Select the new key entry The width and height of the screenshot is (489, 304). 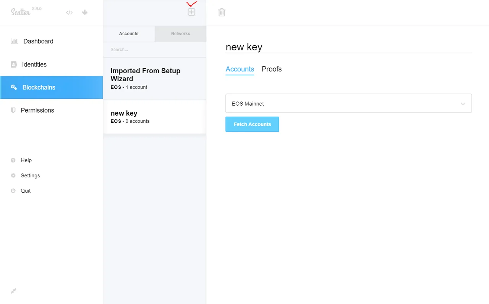[155, 117]
